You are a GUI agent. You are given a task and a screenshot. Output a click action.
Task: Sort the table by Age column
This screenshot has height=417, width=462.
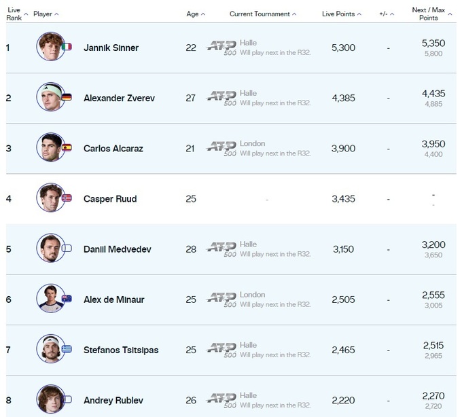[x=196, y=14]
